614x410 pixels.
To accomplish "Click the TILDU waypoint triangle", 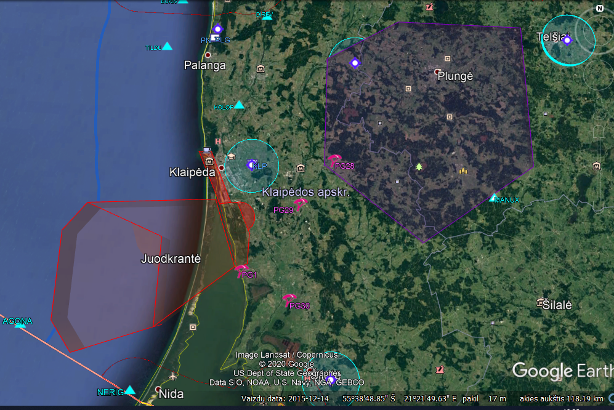I will [x=168, y=46].
